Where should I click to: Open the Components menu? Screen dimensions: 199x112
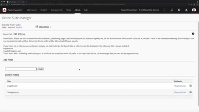[57, 10]
